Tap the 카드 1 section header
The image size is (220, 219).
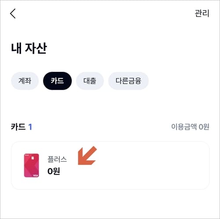22,127
